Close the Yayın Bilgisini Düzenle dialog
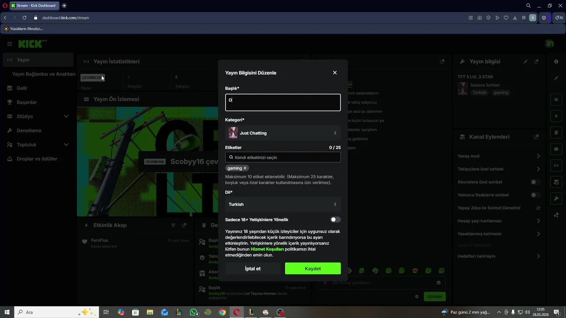Screen dimensions: 566x318 pos(335,72)
